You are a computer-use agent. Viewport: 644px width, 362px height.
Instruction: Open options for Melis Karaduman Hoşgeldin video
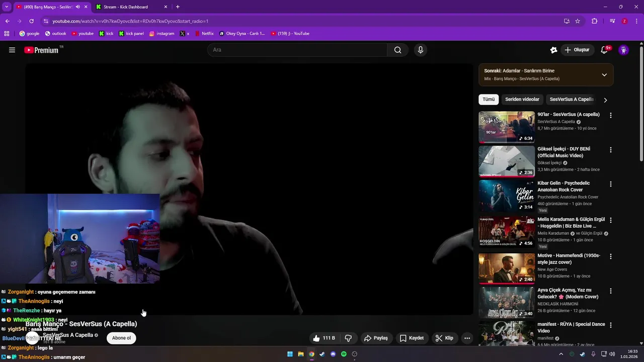pos(611,220)
